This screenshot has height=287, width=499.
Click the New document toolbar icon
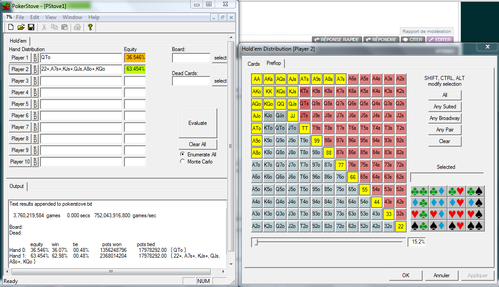[x=11, y=28]
